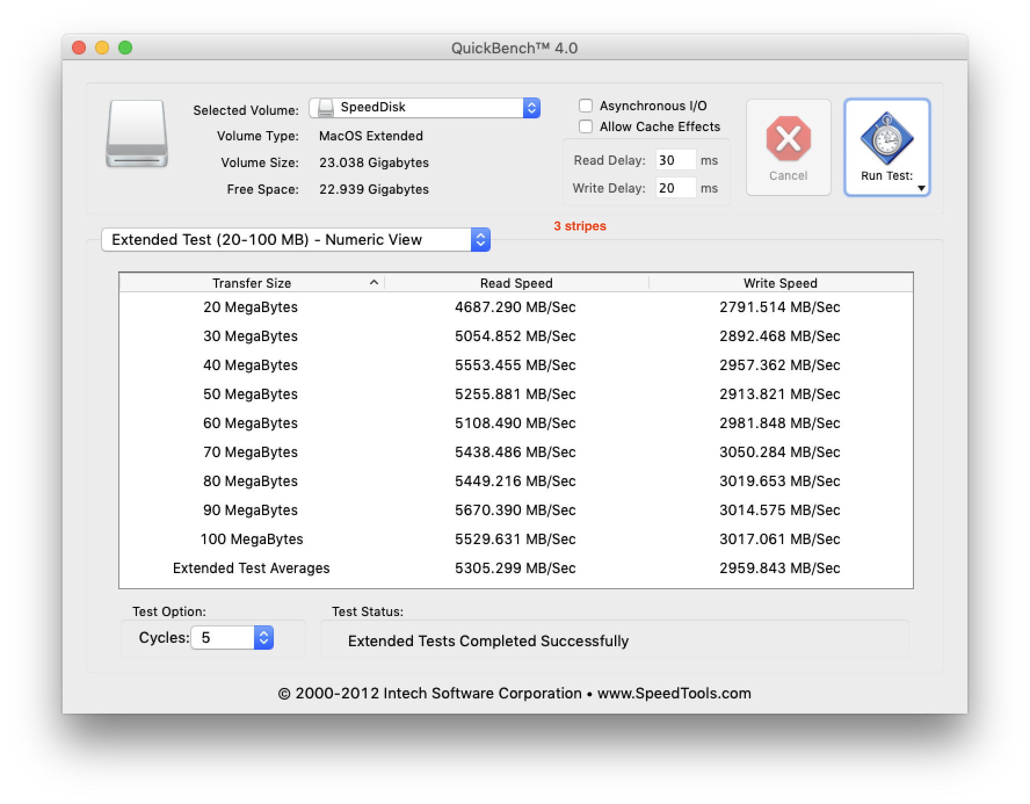Zoom the QuickBench window with green button
The height and width of the screenshot is (804, 1030).
[125, 48]
